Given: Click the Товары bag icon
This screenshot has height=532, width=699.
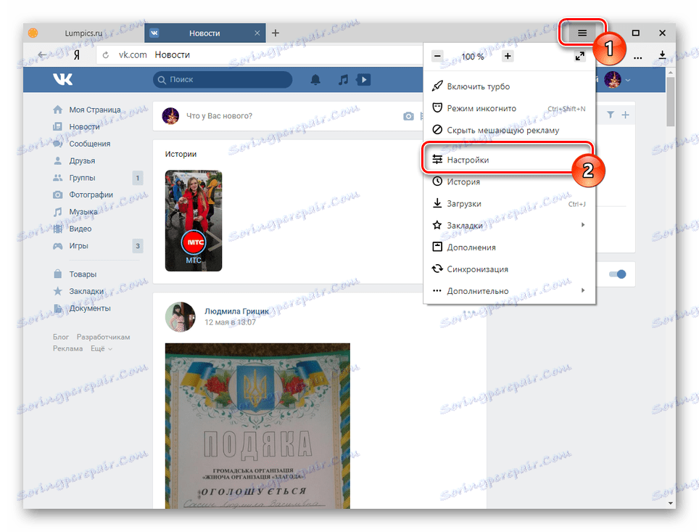Looking at the screenshot, I should pyautogui.click(x=57, y=274).
